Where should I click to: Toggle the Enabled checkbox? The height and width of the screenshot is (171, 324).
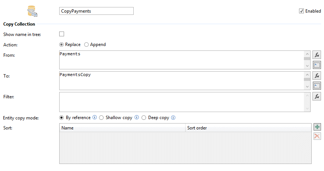point(301,11)
